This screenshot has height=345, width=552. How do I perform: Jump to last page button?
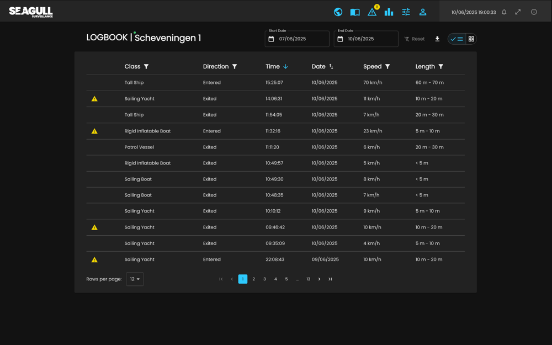pos(330,279)
